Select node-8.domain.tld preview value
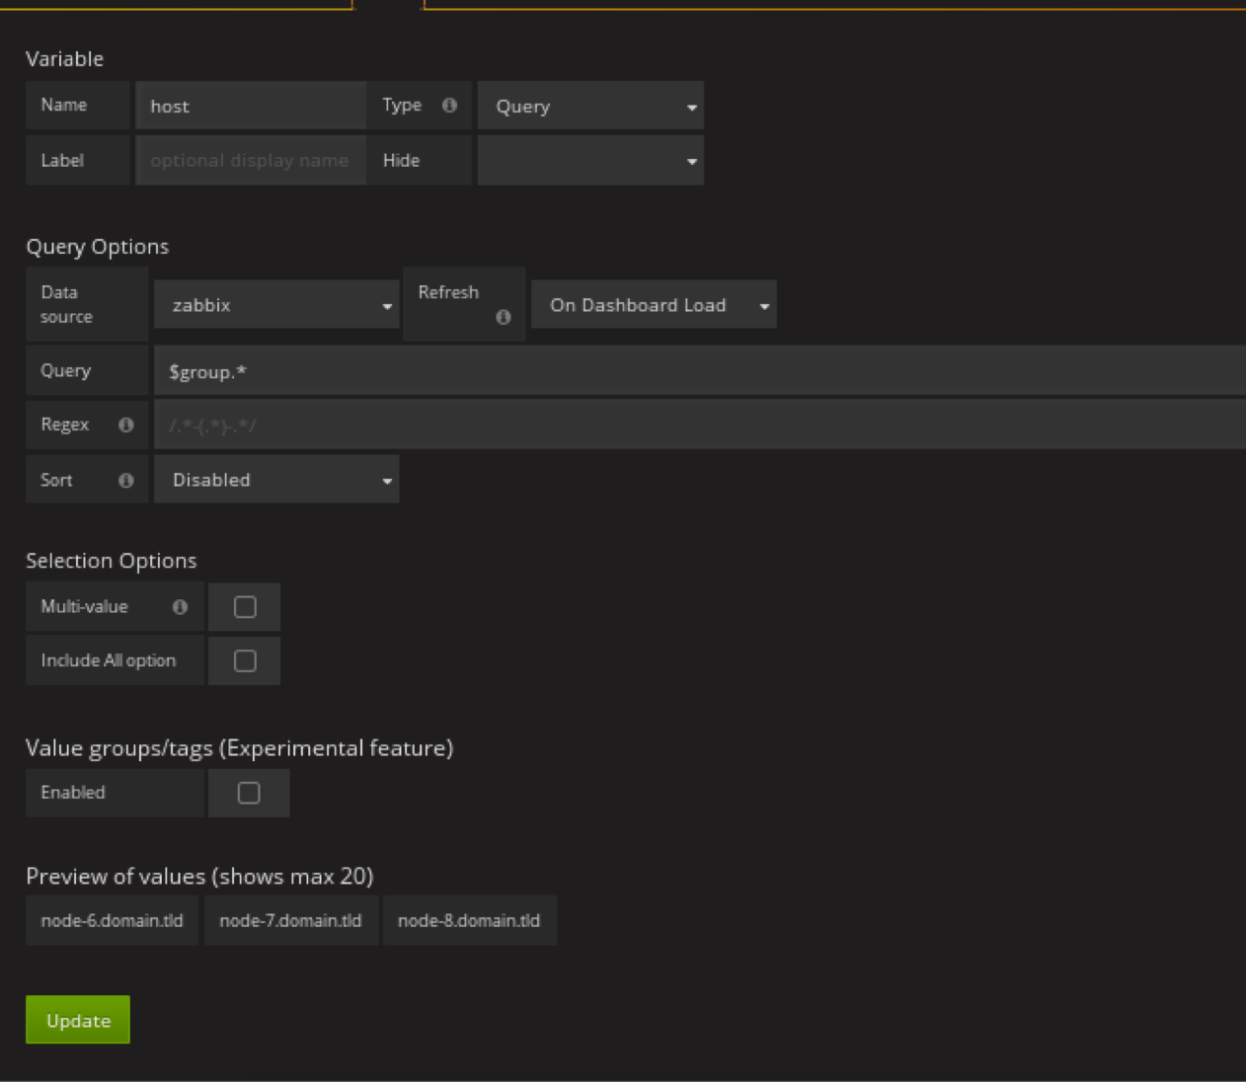The height and width of the screenshot is (1082, 1246). point(469,920)
